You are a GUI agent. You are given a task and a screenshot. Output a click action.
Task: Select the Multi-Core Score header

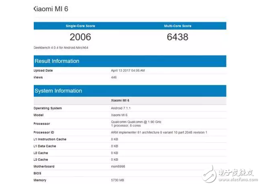pos(177,26)
